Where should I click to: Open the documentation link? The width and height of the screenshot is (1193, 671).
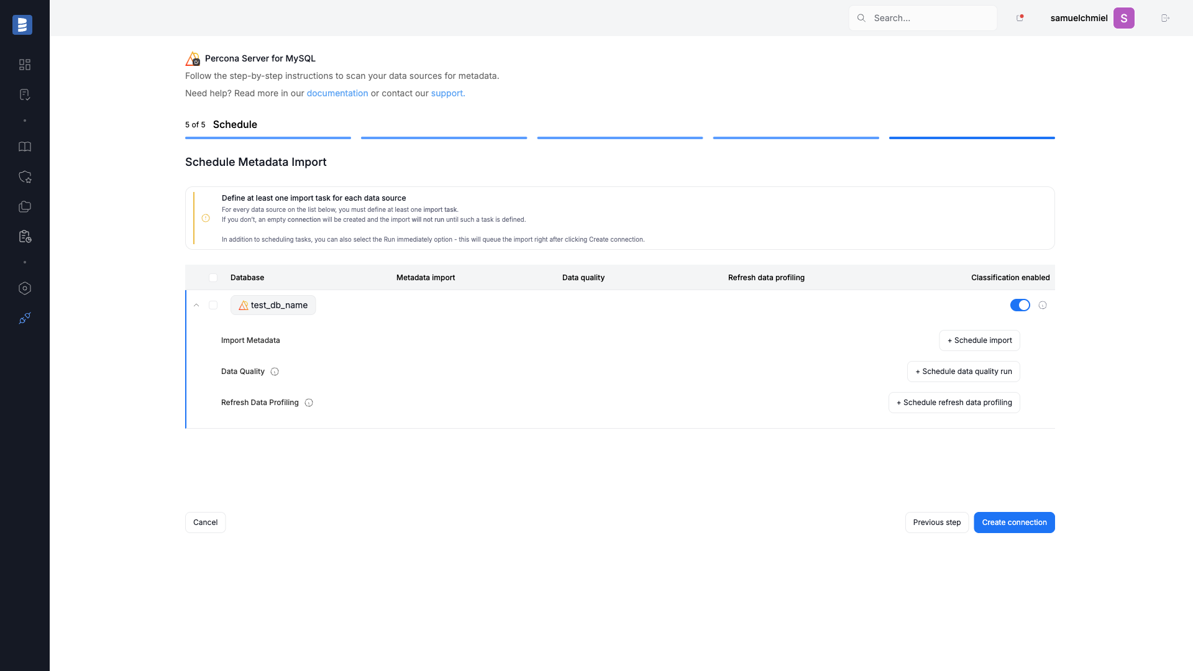coord(337,93)
